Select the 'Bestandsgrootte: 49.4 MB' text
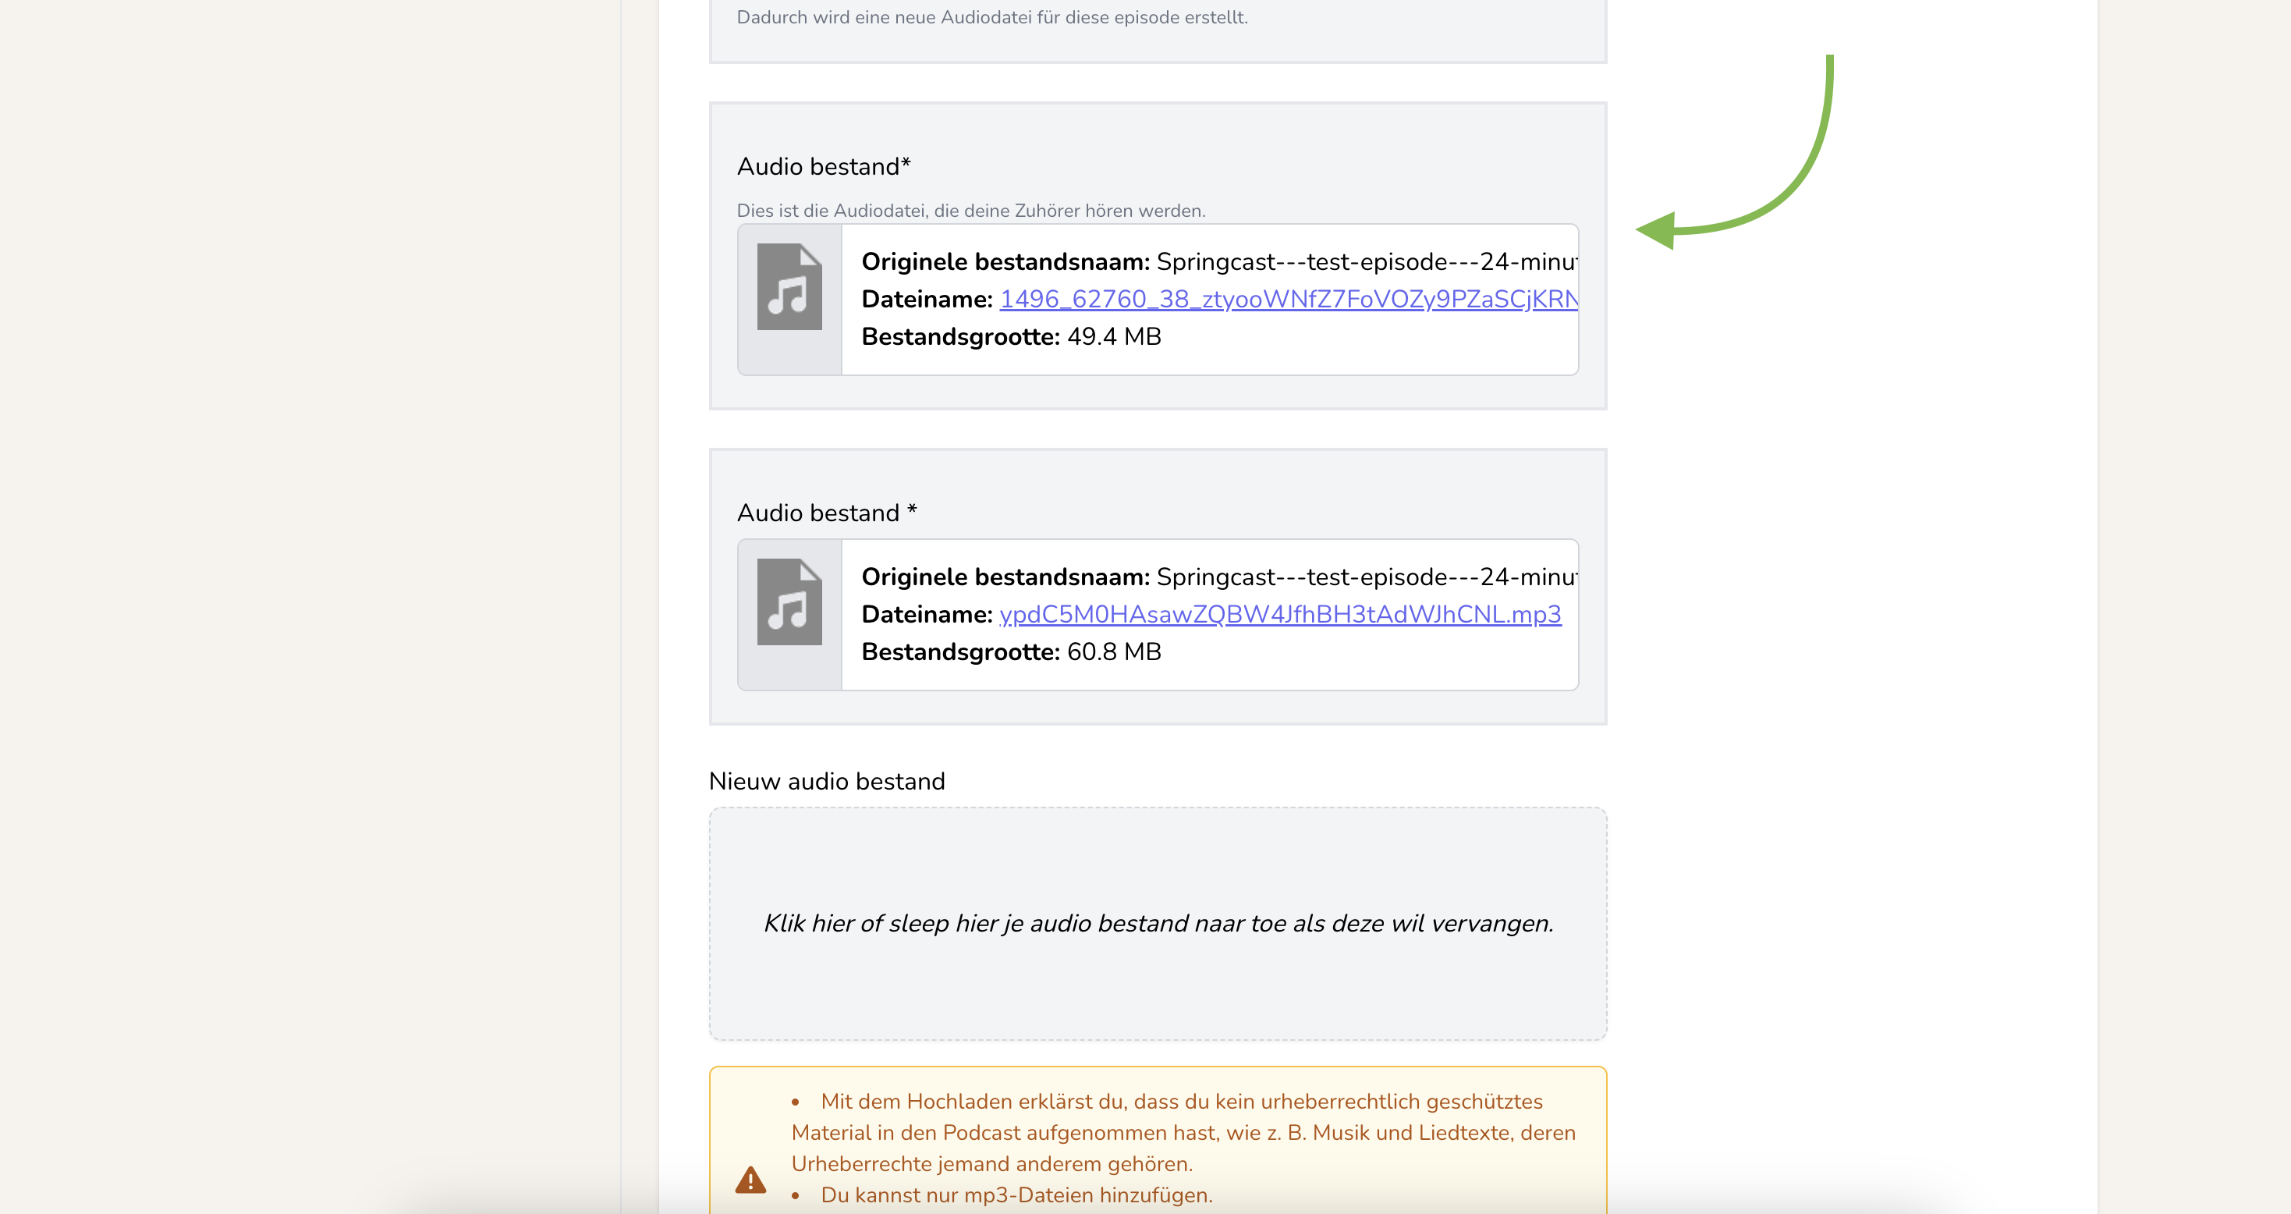This screenshot has width=2291, height=1214. [1011, 336]
